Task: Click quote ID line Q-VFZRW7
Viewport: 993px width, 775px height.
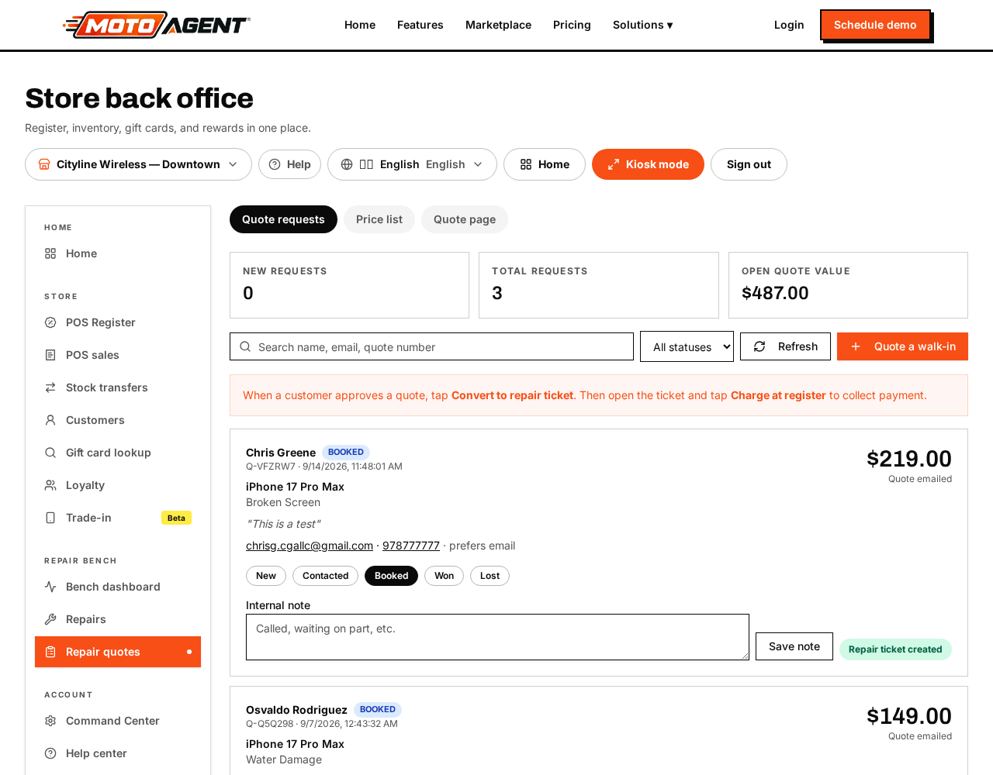Action: point(324,467)
